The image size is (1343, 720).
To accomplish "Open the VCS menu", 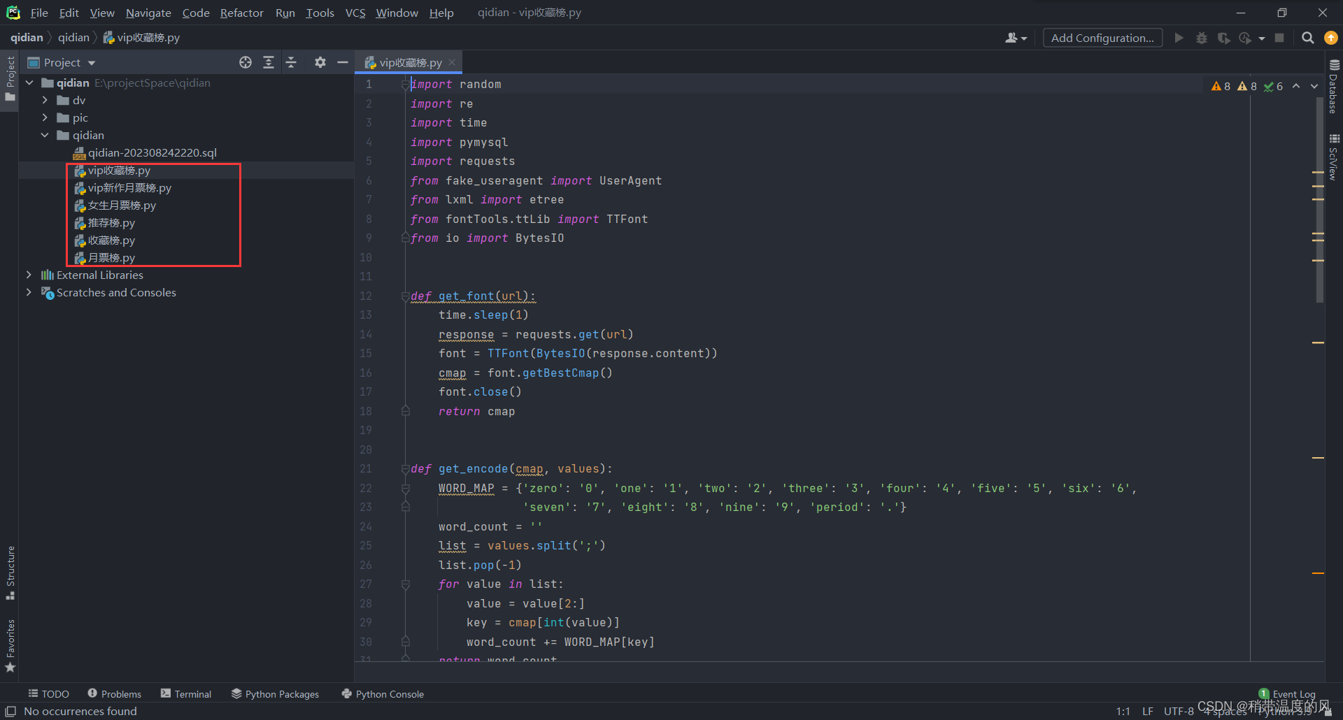I will pyautogui.click(x=355, y=13).
